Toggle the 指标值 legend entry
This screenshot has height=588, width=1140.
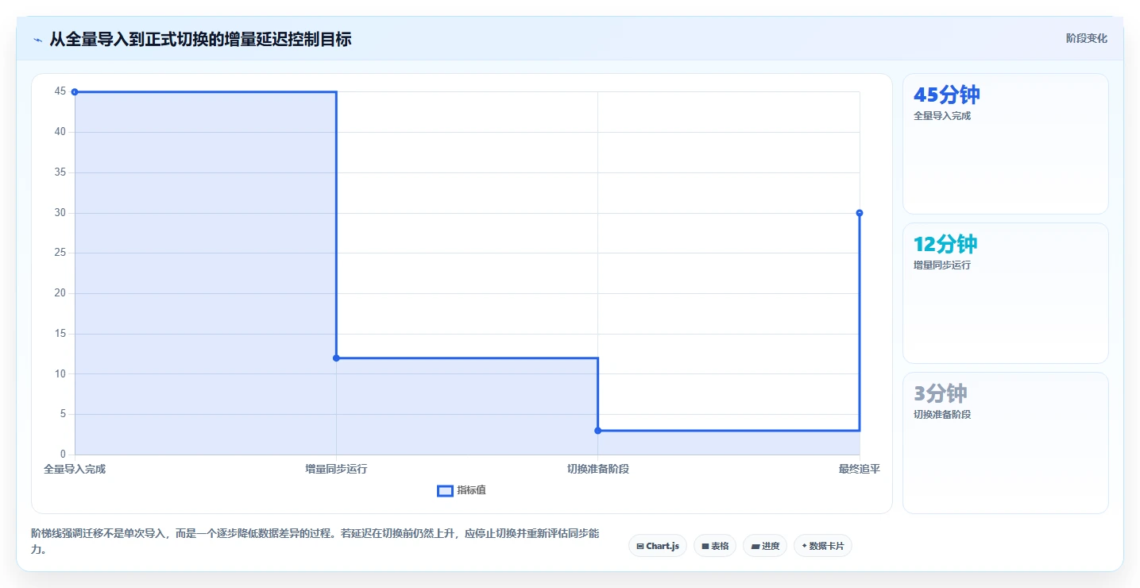click(x=462, y=490)
